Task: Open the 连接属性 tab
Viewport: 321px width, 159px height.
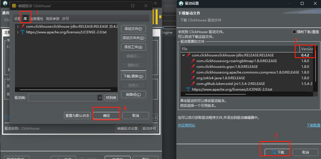Action: [x=37, y=19]
